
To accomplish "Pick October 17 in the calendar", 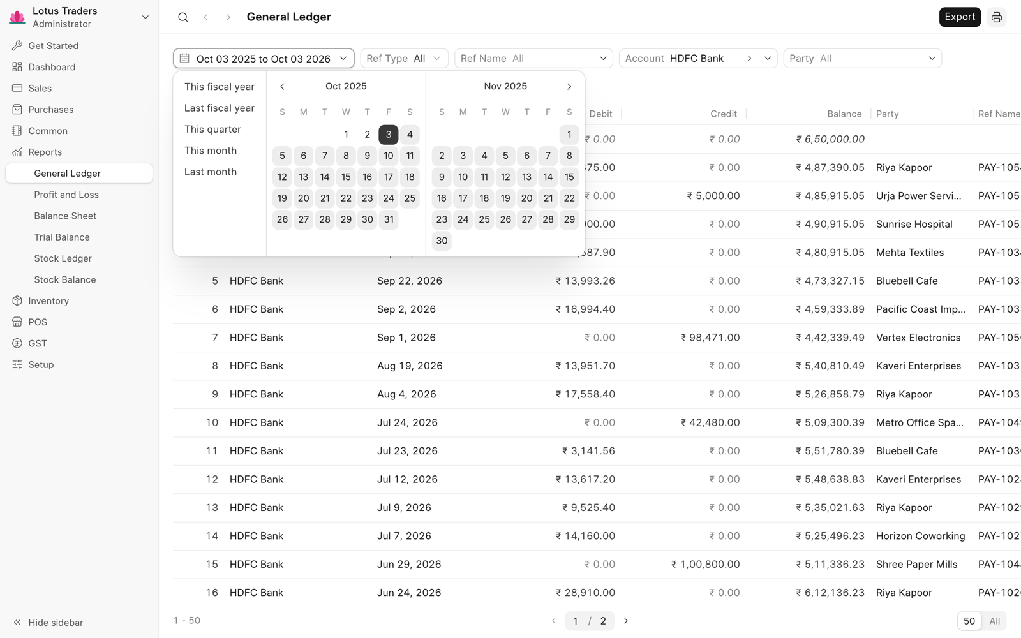I will coord(389,177).
